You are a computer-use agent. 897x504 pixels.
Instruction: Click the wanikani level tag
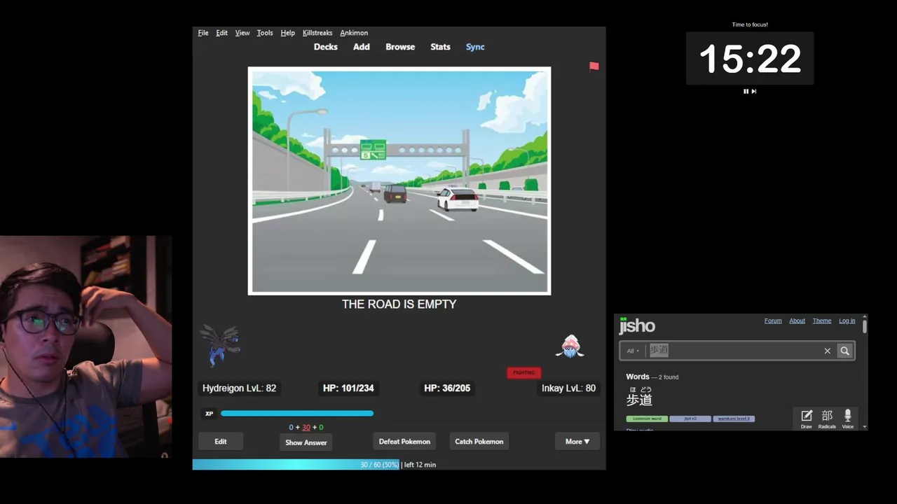click(734, 419)
